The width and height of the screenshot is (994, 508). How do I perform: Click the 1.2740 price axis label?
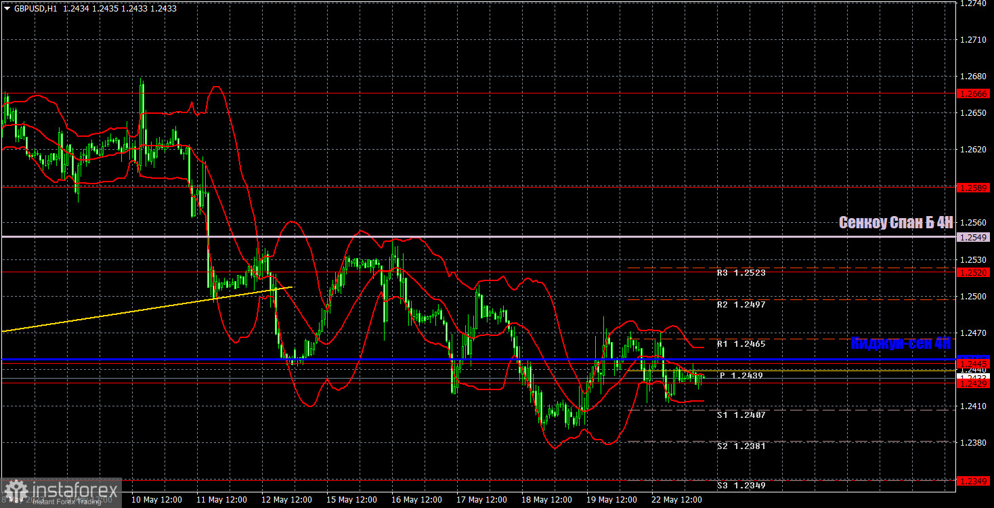pyautogui.click(x=972, y=3)
